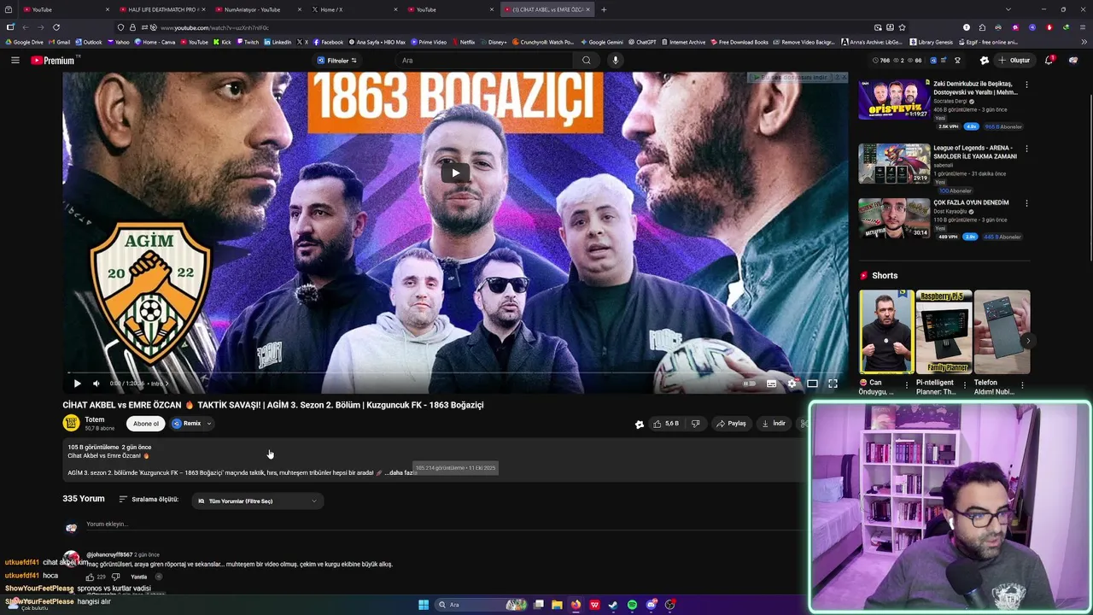This screenshot has width=1093, height=615.
Task: Like the video (5,6 B)
Action: coord(666,424)
